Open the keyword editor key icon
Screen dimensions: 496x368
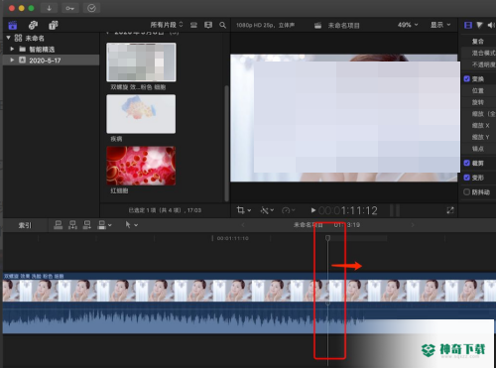tap(69, 8)
